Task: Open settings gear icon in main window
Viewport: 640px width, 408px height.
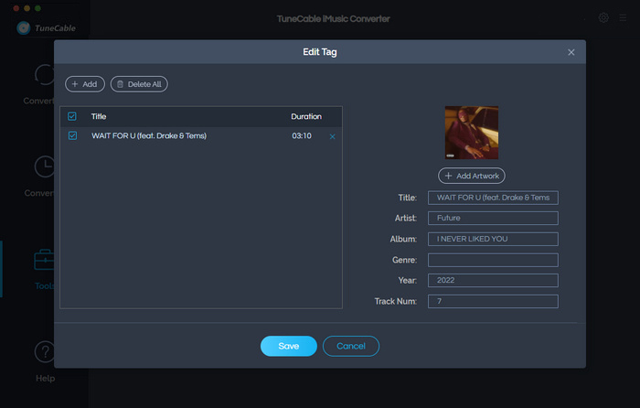Action: (603, 18)
